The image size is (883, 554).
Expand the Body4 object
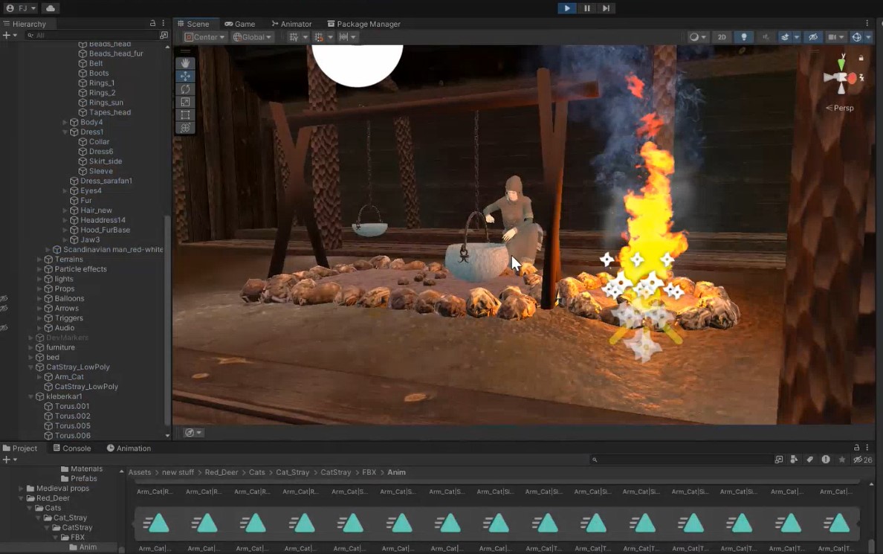(x=65, y=123)
